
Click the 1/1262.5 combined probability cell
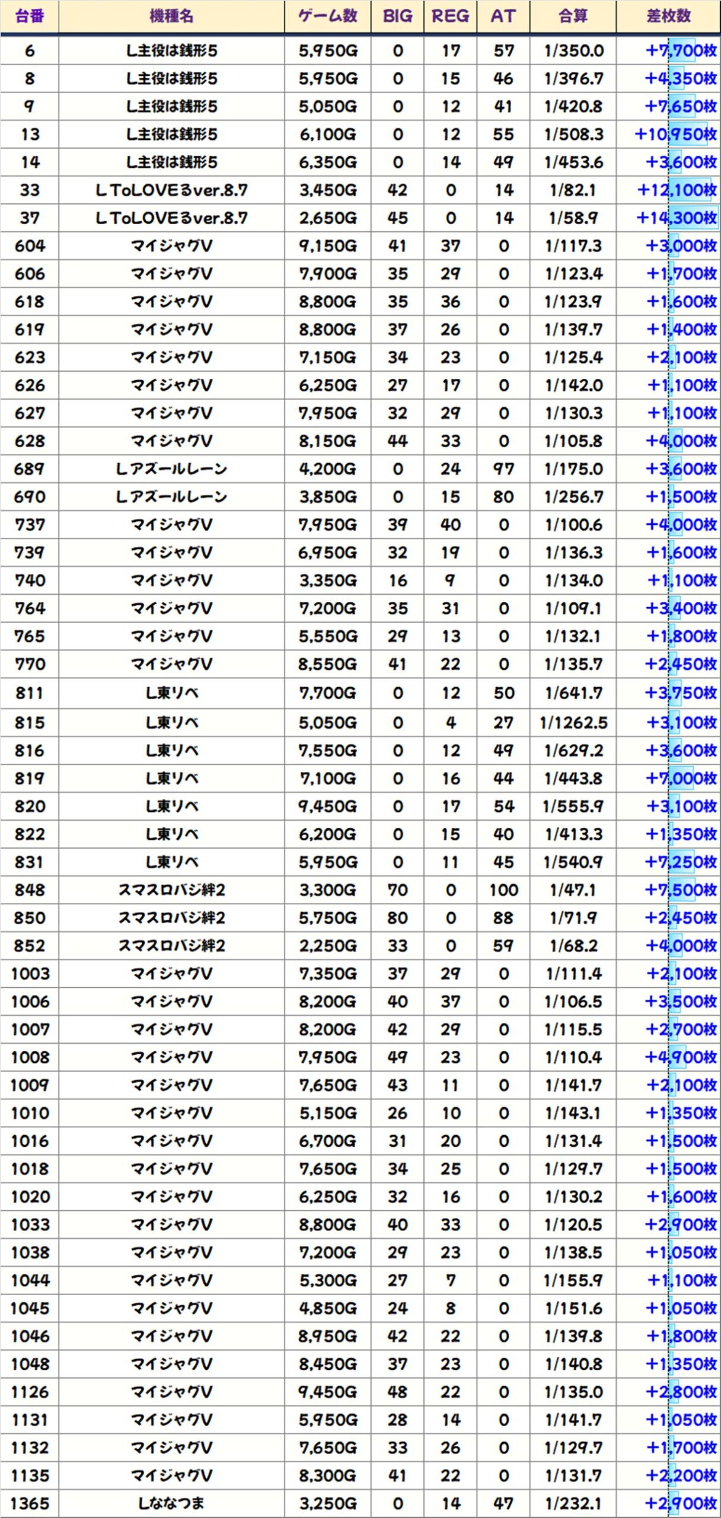click(x=573, y=723)
